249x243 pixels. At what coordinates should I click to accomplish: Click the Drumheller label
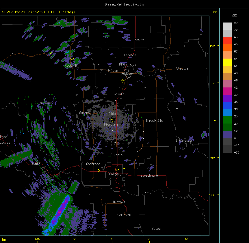(184, 141)
